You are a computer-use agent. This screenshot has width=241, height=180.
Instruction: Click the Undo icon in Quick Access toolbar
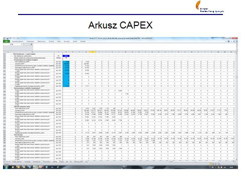pos(11,38)
